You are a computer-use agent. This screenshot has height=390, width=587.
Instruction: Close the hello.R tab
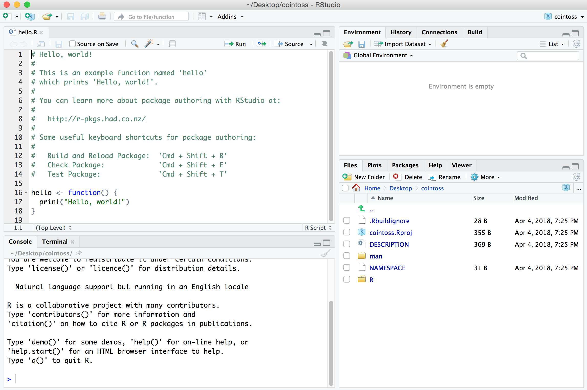pos(41,32)
